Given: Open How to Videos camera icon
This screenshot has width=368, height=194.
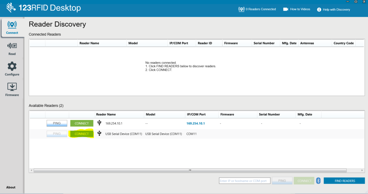Looking at the screenshot, I should point(285,9).
